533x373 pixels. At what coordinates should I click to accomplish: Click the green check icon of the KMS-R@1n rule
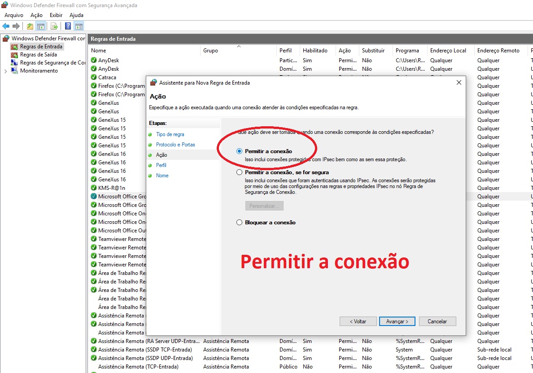94,188
